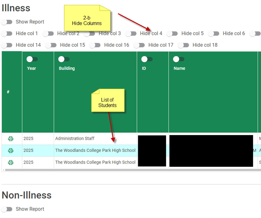Click print icon in highlighted second row

(x=11, y=151)
